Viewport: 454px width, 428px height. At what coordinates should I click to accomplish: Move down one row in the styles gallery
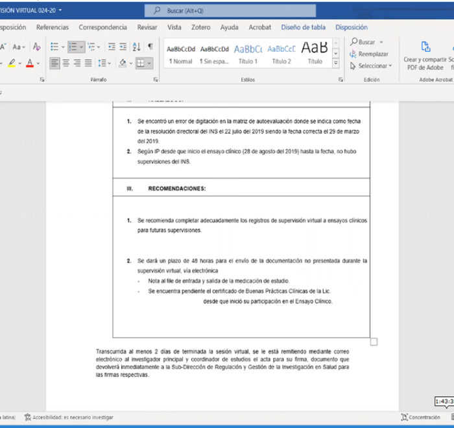[335, 54]
